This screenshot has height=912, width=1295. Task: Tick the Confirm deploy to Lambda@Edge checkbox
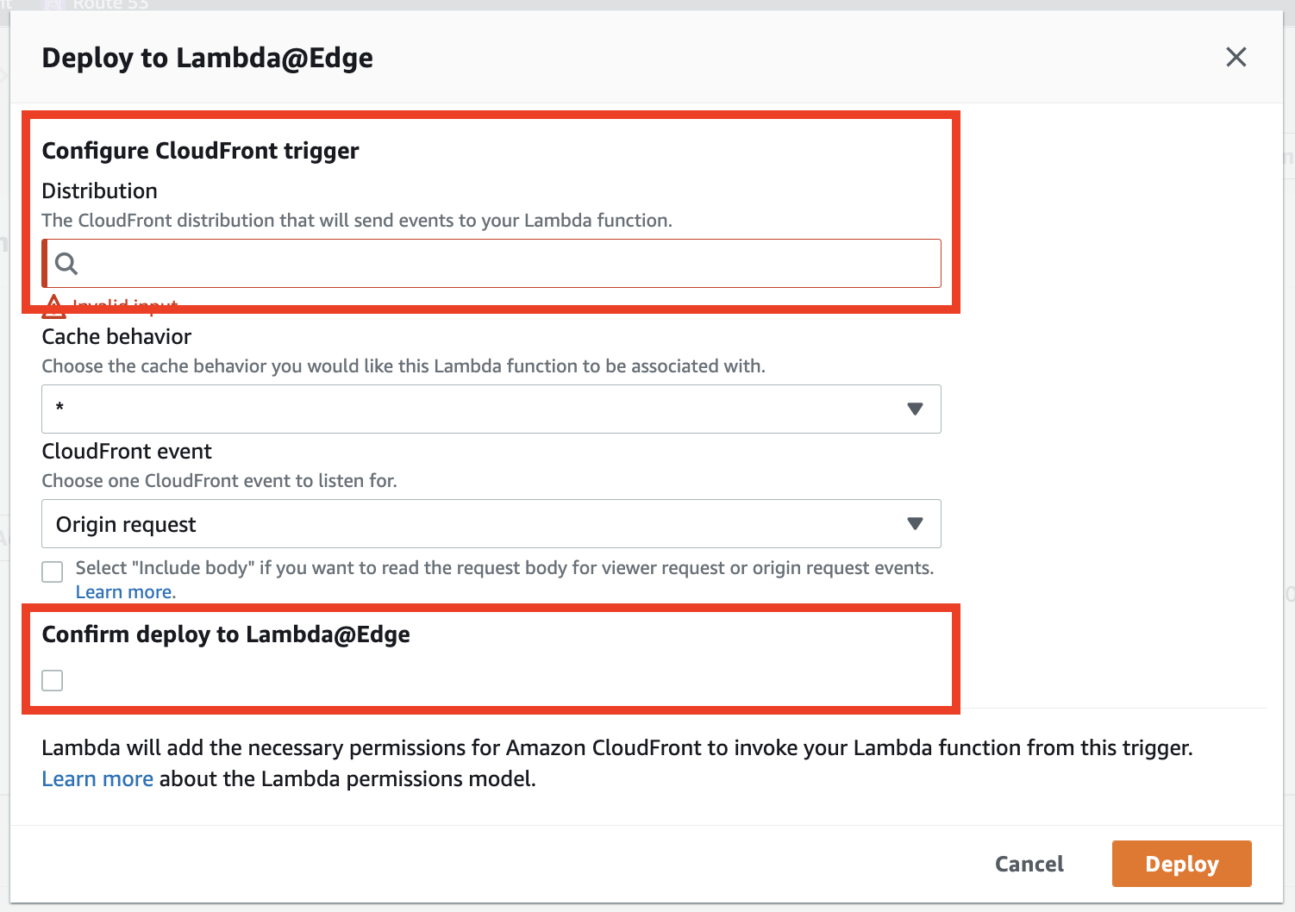[x=53, y=681]
